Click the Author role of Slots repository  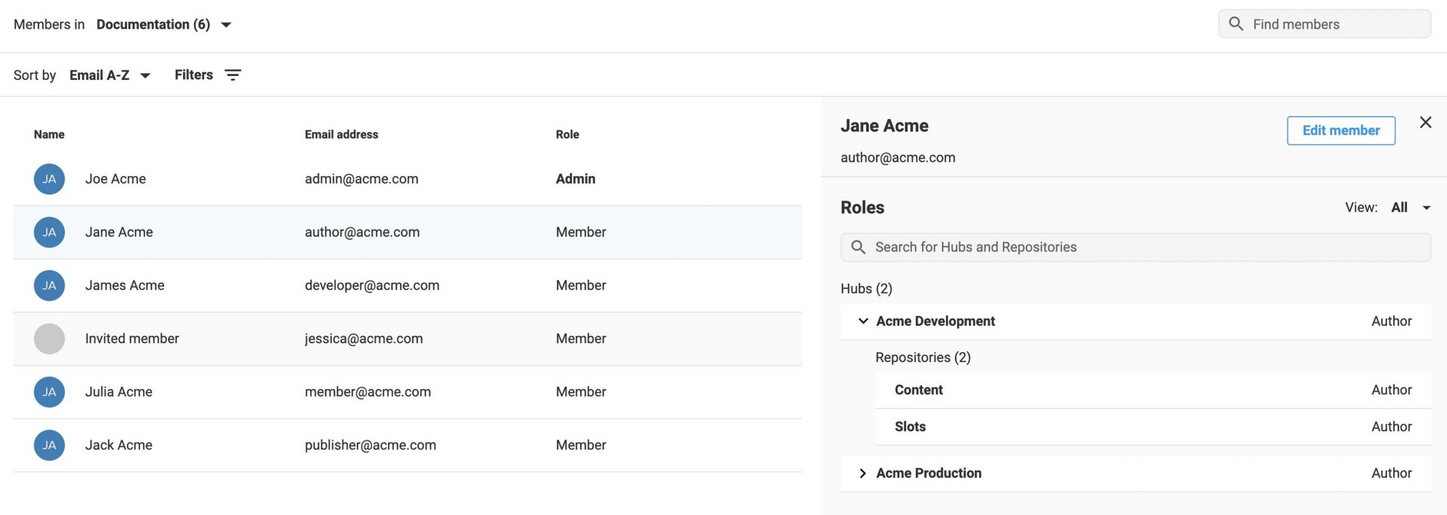pos(1392,427)
